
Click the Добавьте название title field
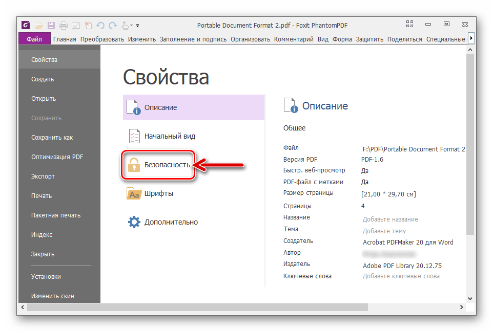(390, 219)
